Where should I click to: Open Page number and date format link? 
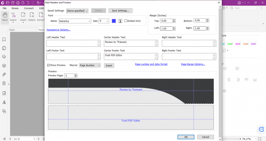pyautogui.click(x=151, y=64)
